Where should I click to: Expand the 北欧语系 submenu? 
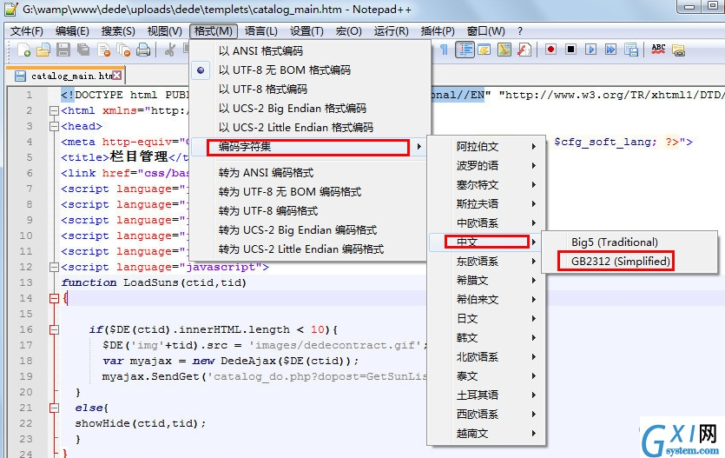click(x=486, y=356)
